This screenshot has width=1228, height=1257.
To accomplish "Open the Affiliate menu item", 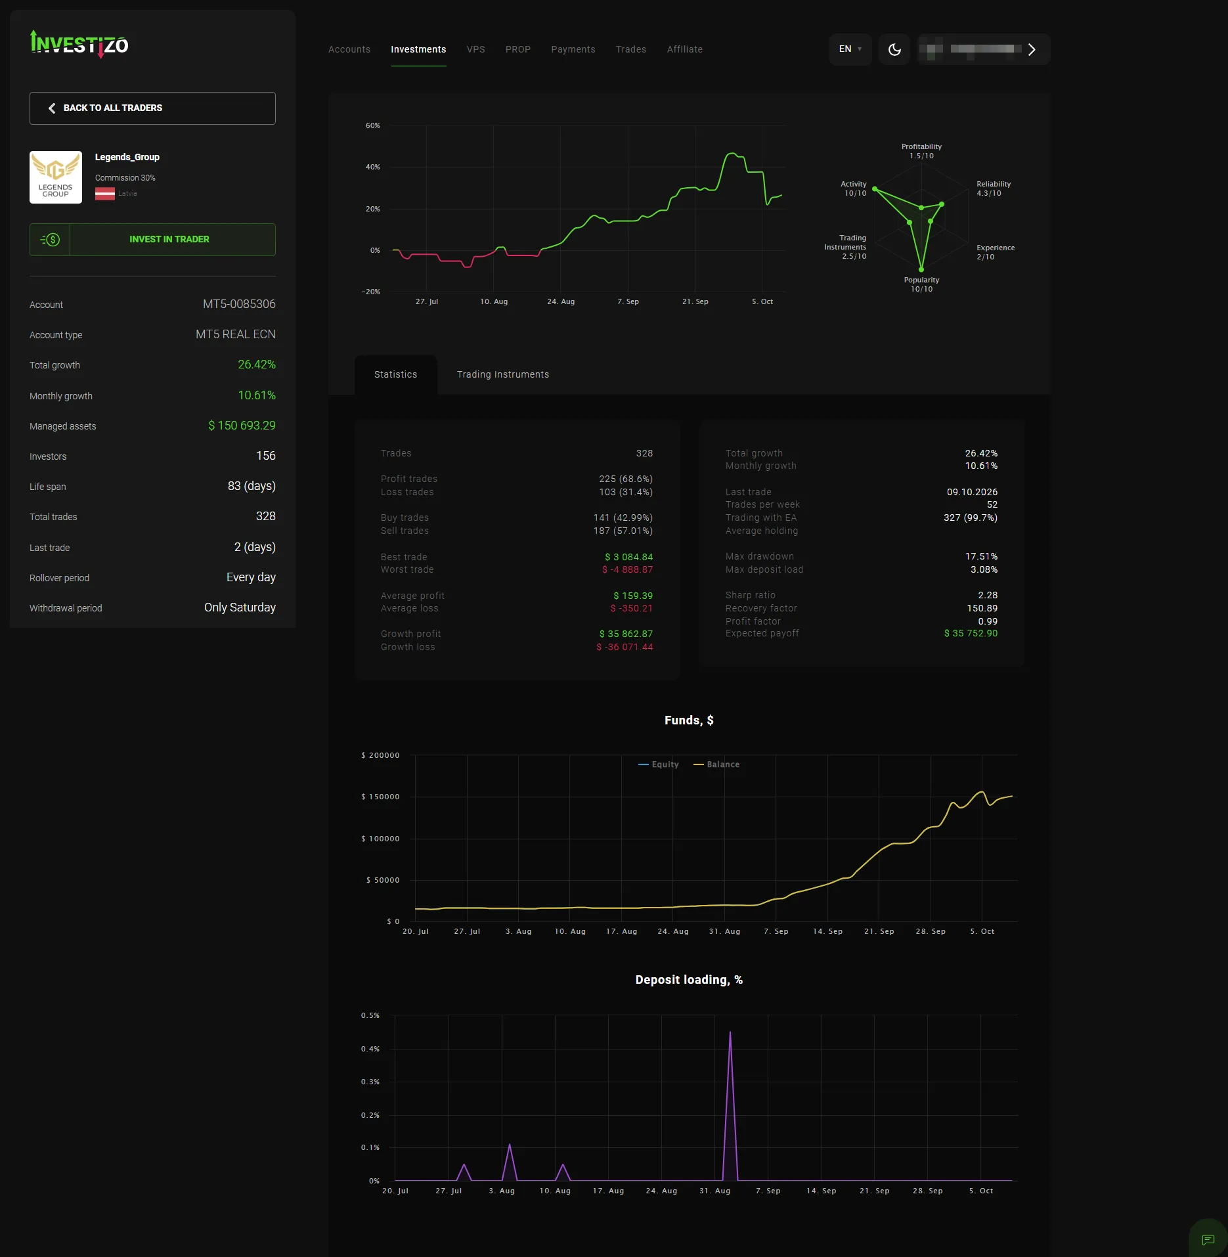I will [x=685, y=49].
